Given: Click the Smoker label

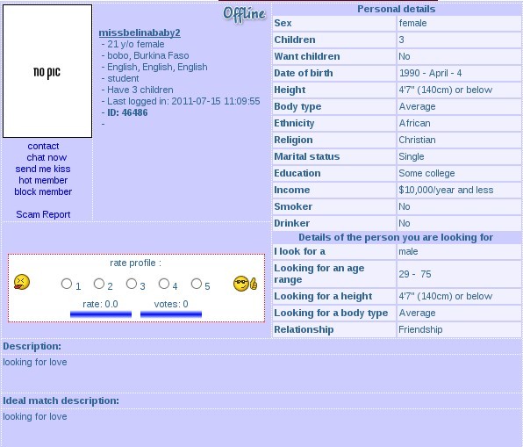Looking at the screenshot, I should coord(293,206).
